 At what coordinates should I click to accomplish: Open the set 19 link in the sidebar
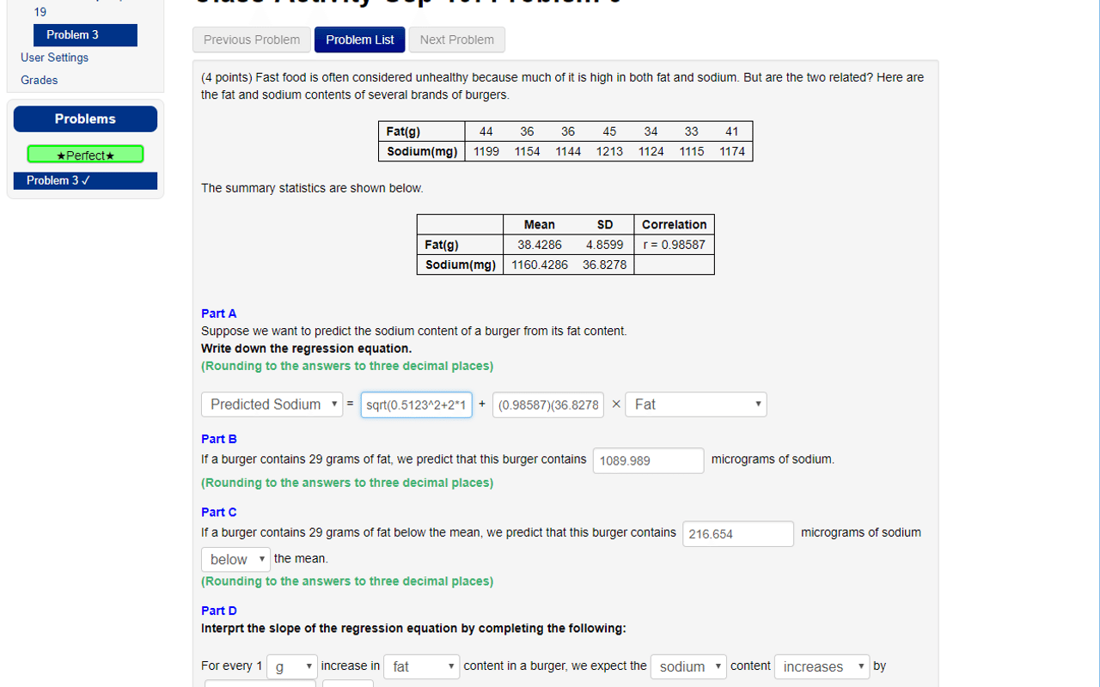pyautogui.click(x=40, y=12)
